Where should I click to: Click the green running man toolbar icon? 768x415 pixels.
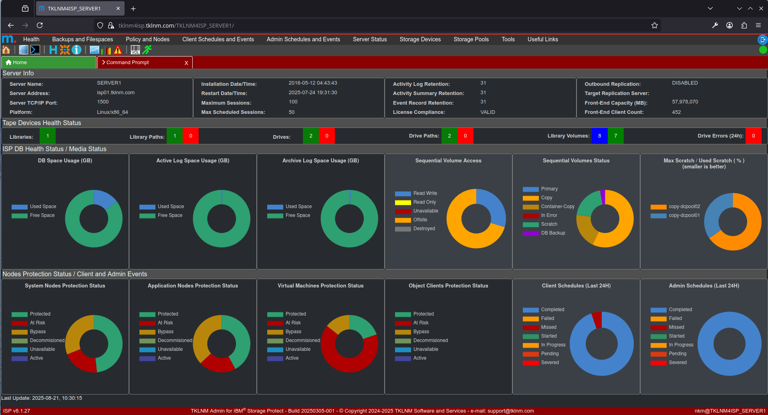point(147,50)
